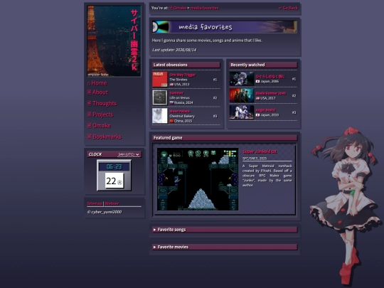Click media favorites breadcrumb link

(205, 8)
